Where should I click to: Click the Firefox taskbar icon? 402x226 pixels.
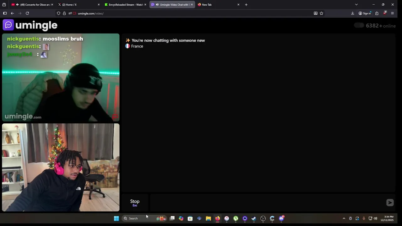click(x=217, y=218)
